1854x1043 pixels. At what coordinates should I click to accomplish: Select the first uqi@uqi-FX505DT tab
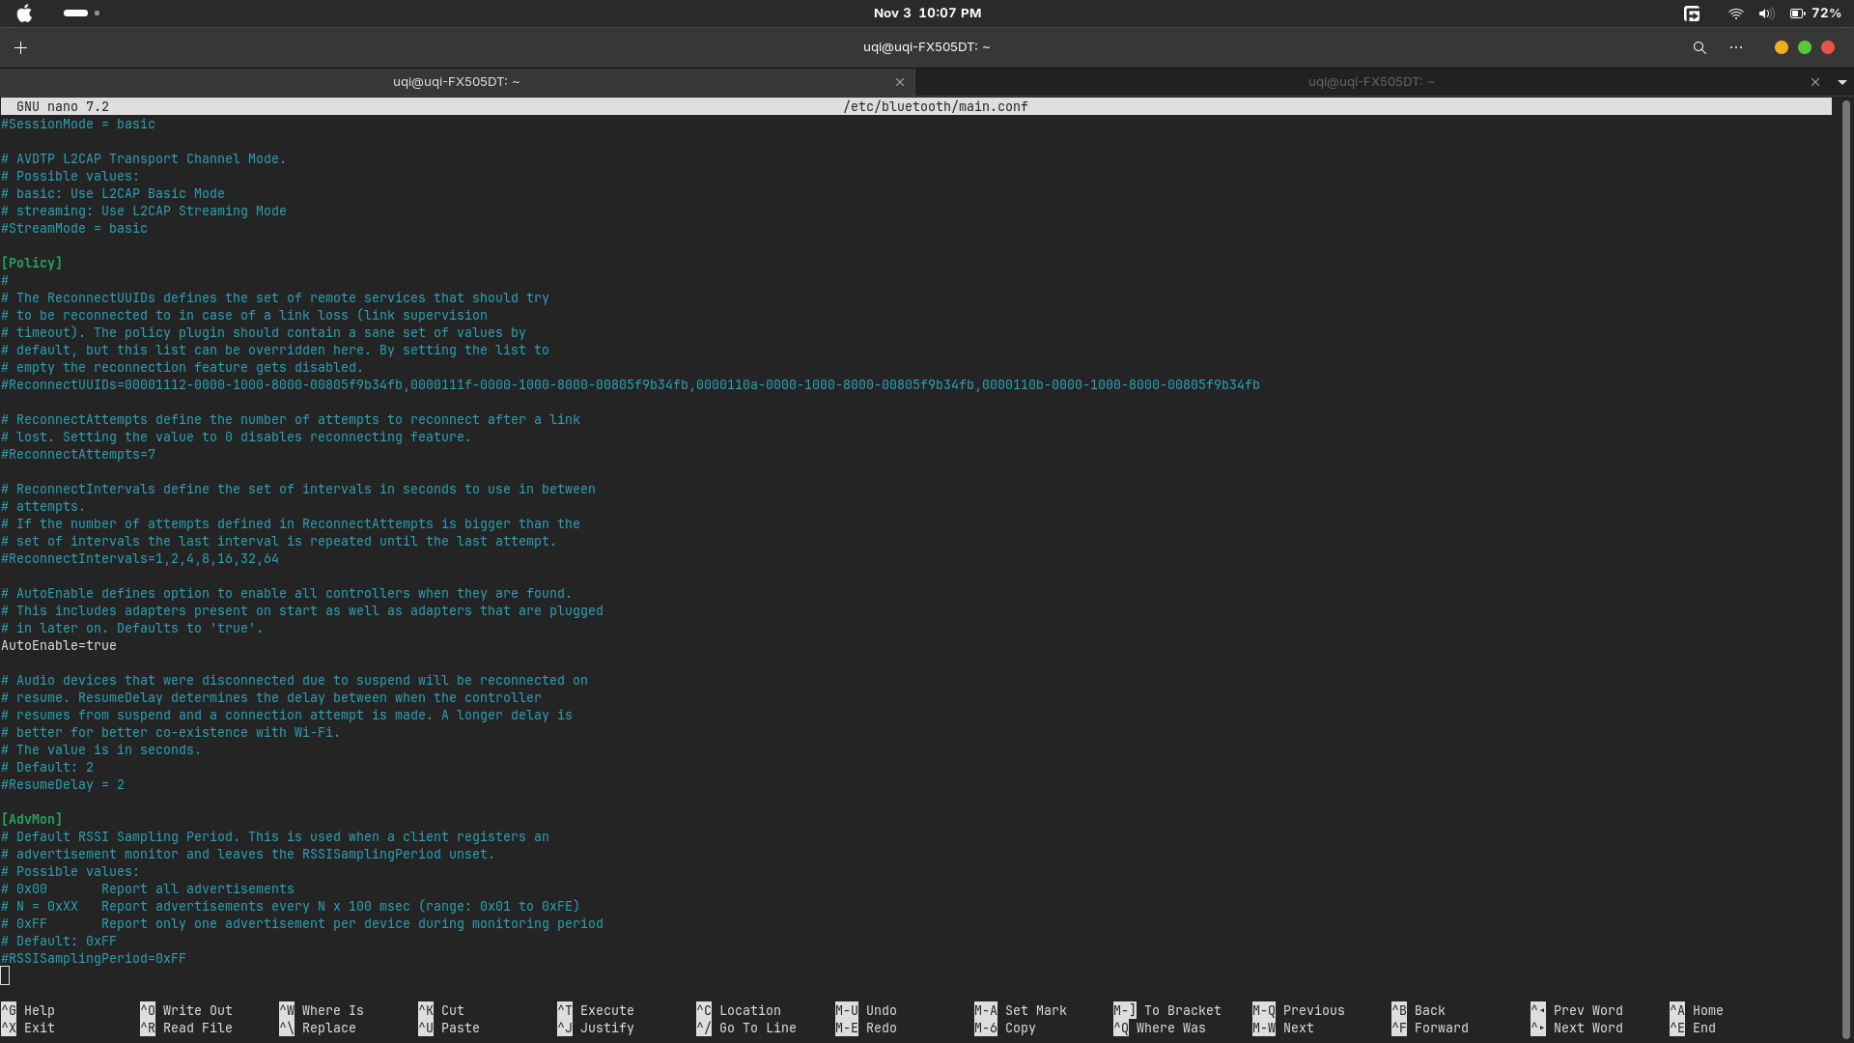(x=456, y=82)
